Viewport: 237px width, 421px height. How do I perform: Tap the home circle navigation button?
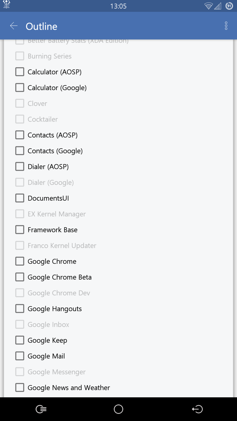[118, 409]
